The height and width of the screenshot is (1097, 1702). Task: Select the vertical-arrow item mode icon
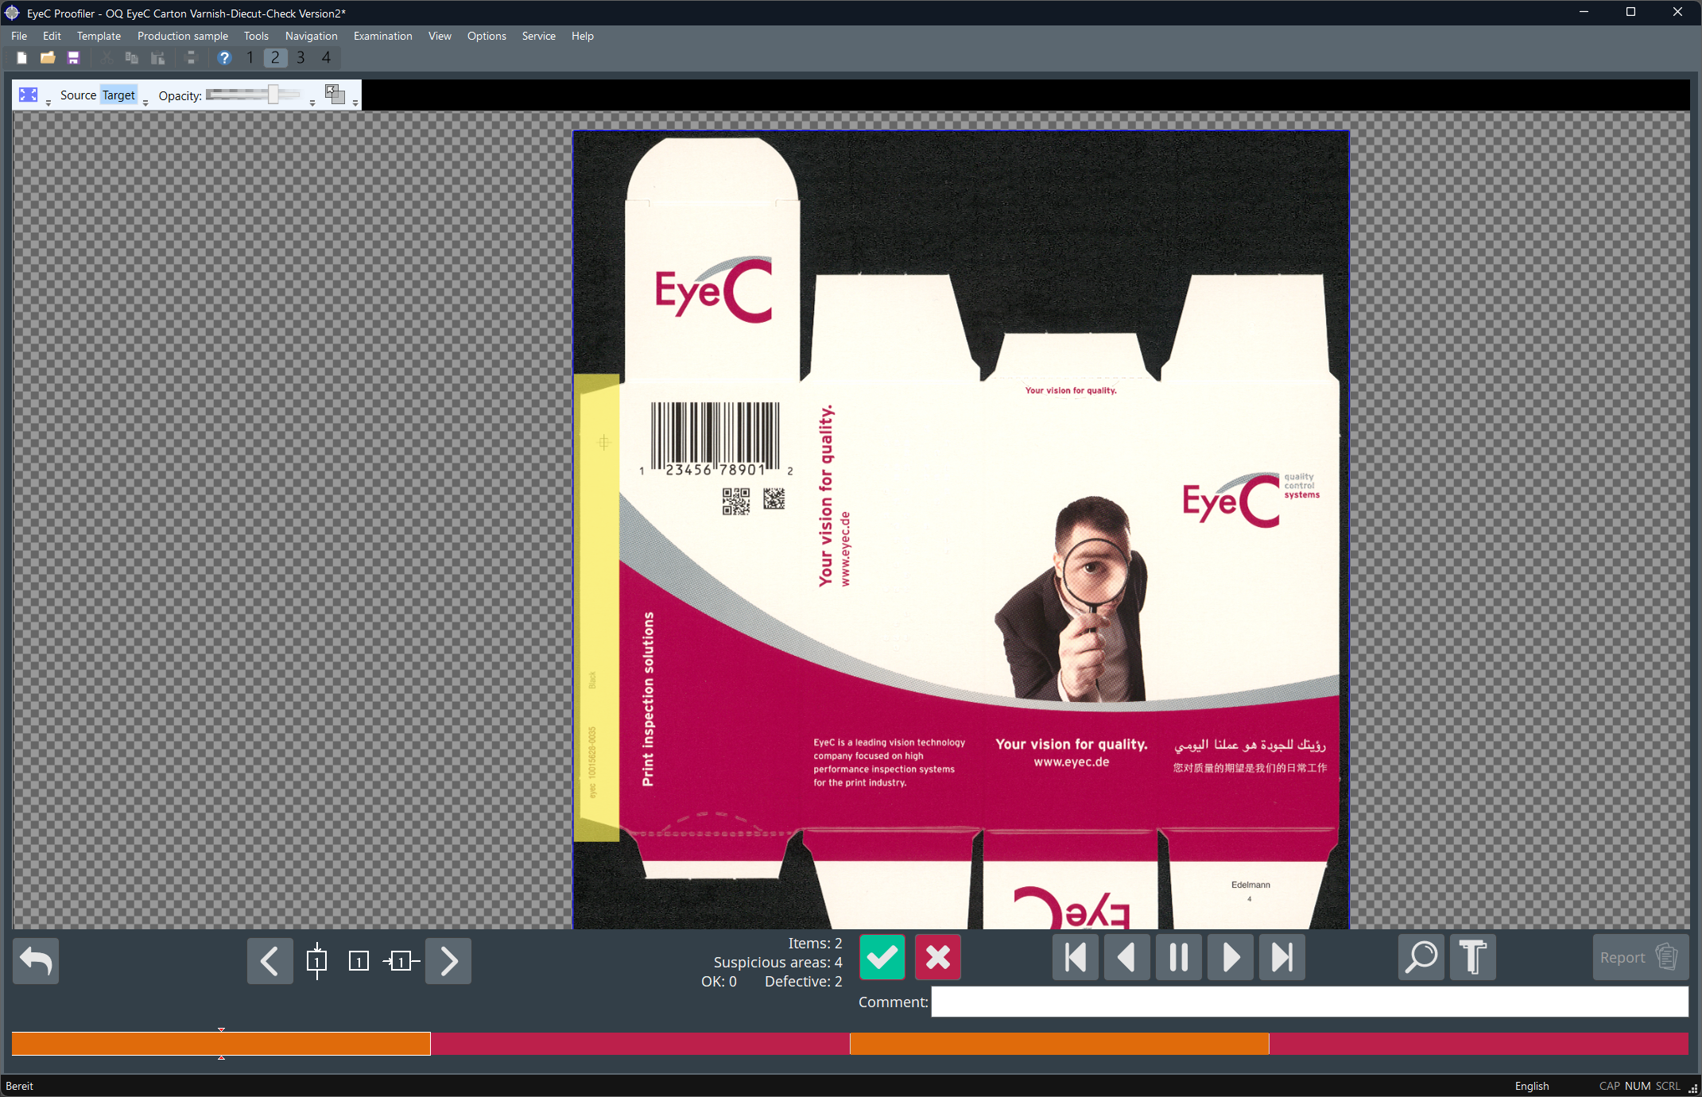coord(316,961)
